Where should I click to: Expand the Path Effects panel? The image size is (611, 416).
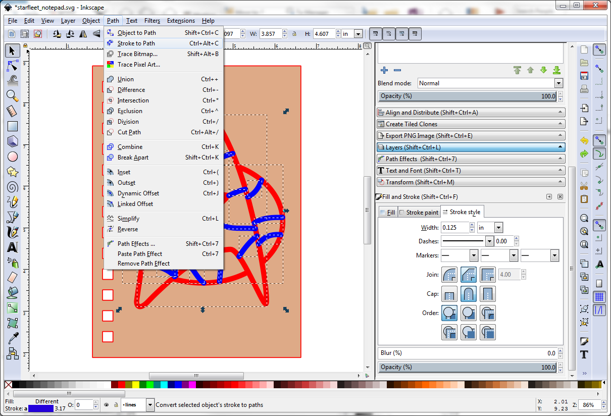click(471, 159)
